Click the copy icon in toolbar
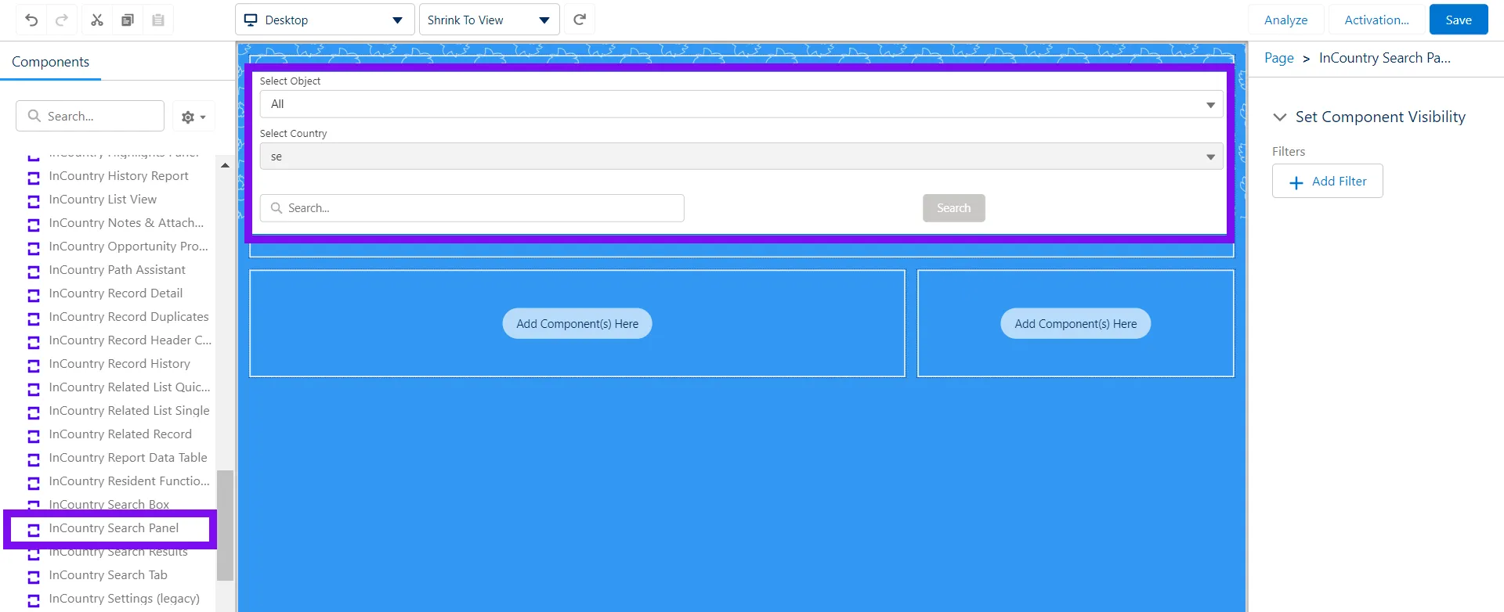Screen dimensions: 1504x612 pyautogui.click(x=128, y=20)
